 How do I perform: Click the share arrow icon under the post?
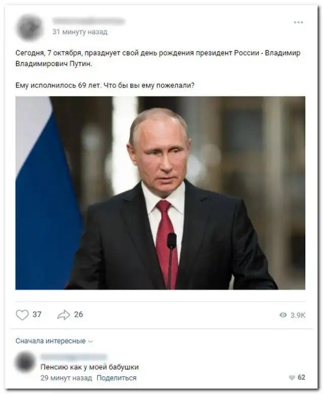(x=64, y=315)
